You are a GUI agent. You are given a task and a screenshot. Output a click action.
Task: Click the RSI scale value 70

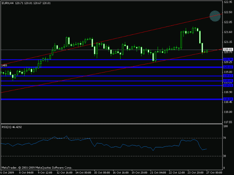(225, 138)
